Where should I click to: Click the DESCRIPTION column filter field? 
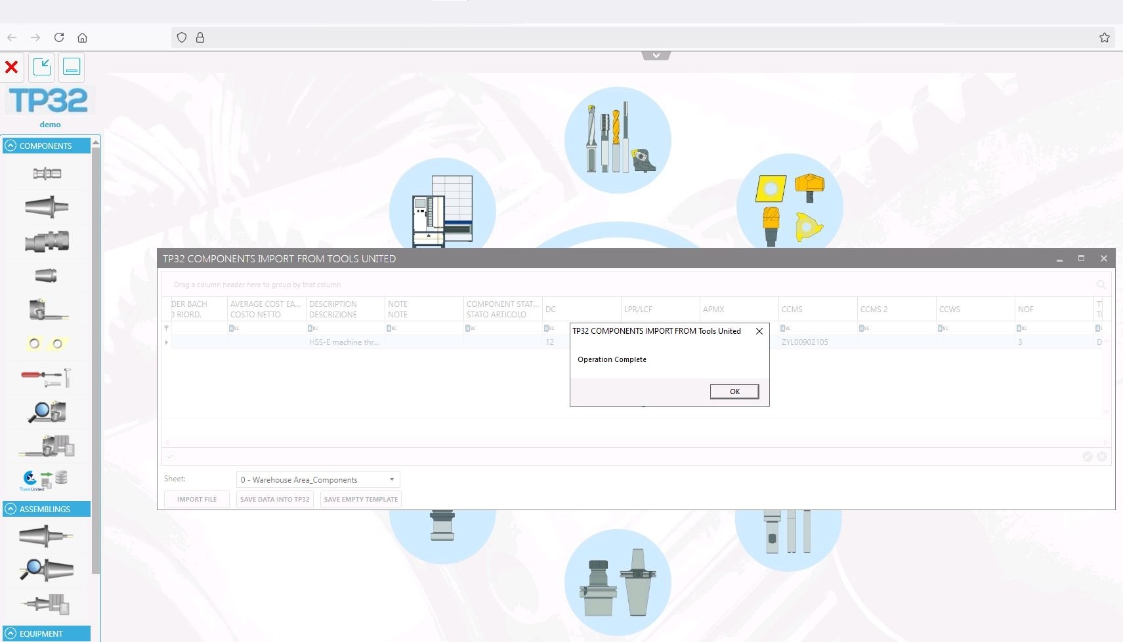tap(345, 328)
